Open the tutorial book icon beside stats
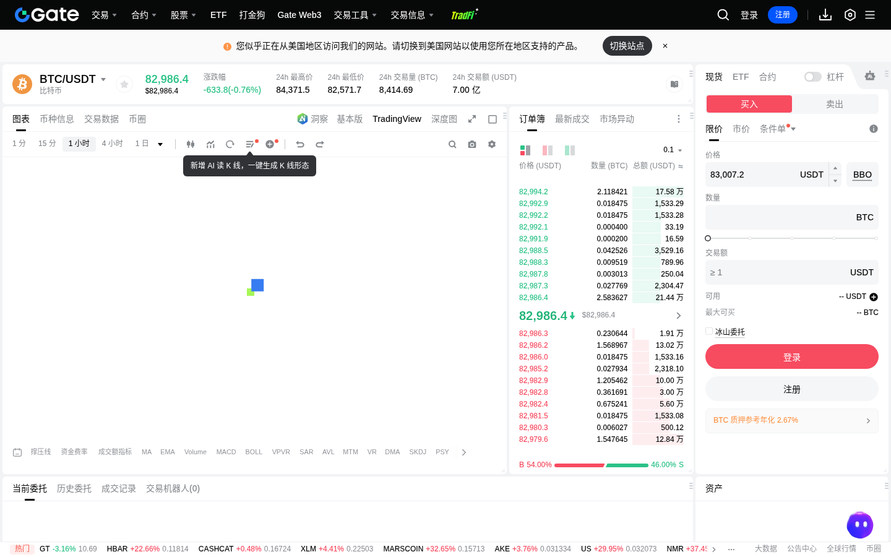 coord(674,84)
